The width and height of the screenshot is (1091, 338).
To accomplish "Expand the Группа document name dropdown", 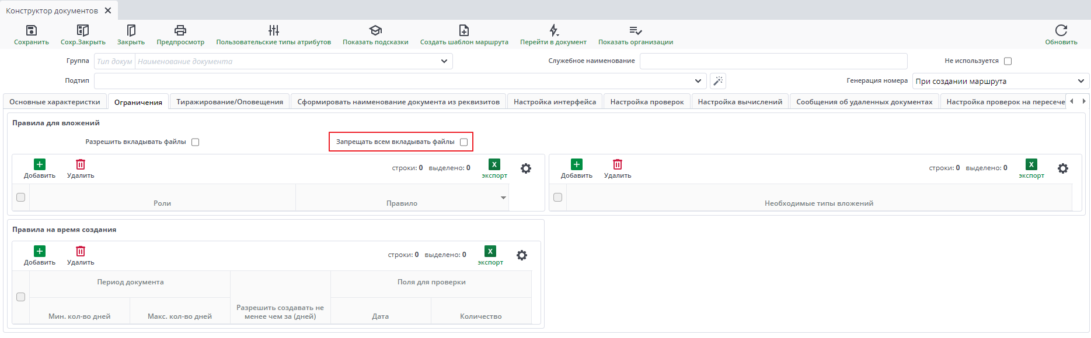I will tap(444, 61).
